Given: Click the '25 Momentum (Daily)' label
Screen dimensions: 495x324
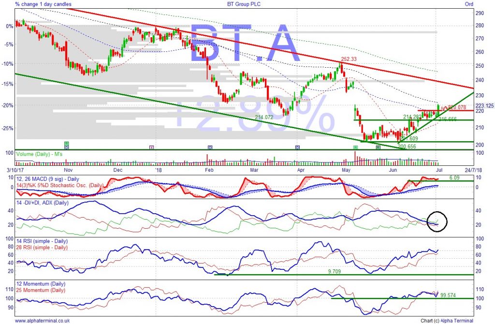Looking at the screenshot, I should pyautogui.click(x=41, y=290).
